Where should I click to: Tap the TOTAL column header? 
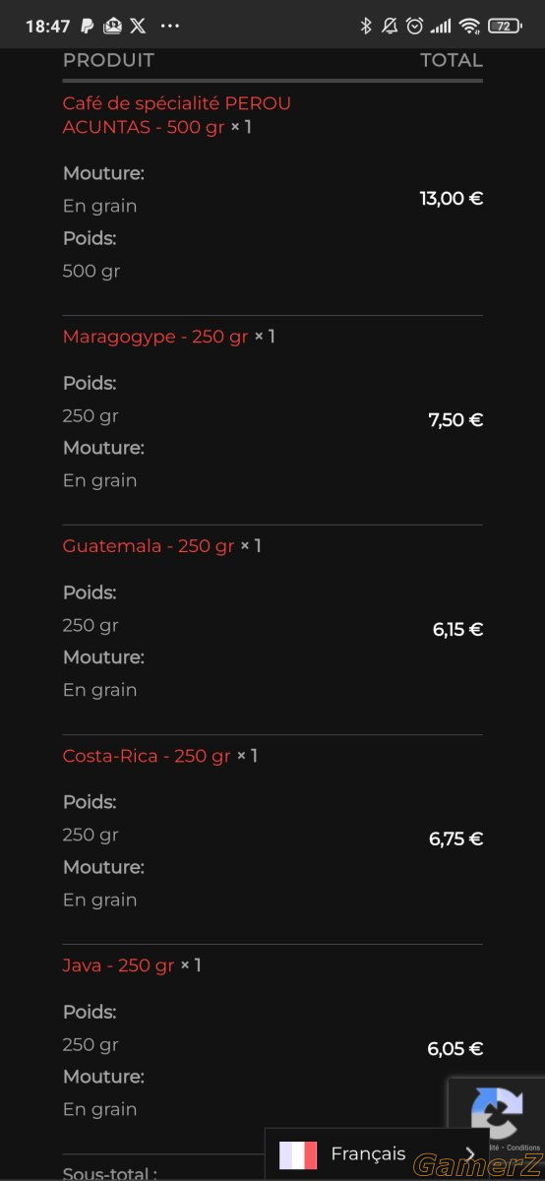[x=452, y=60]
